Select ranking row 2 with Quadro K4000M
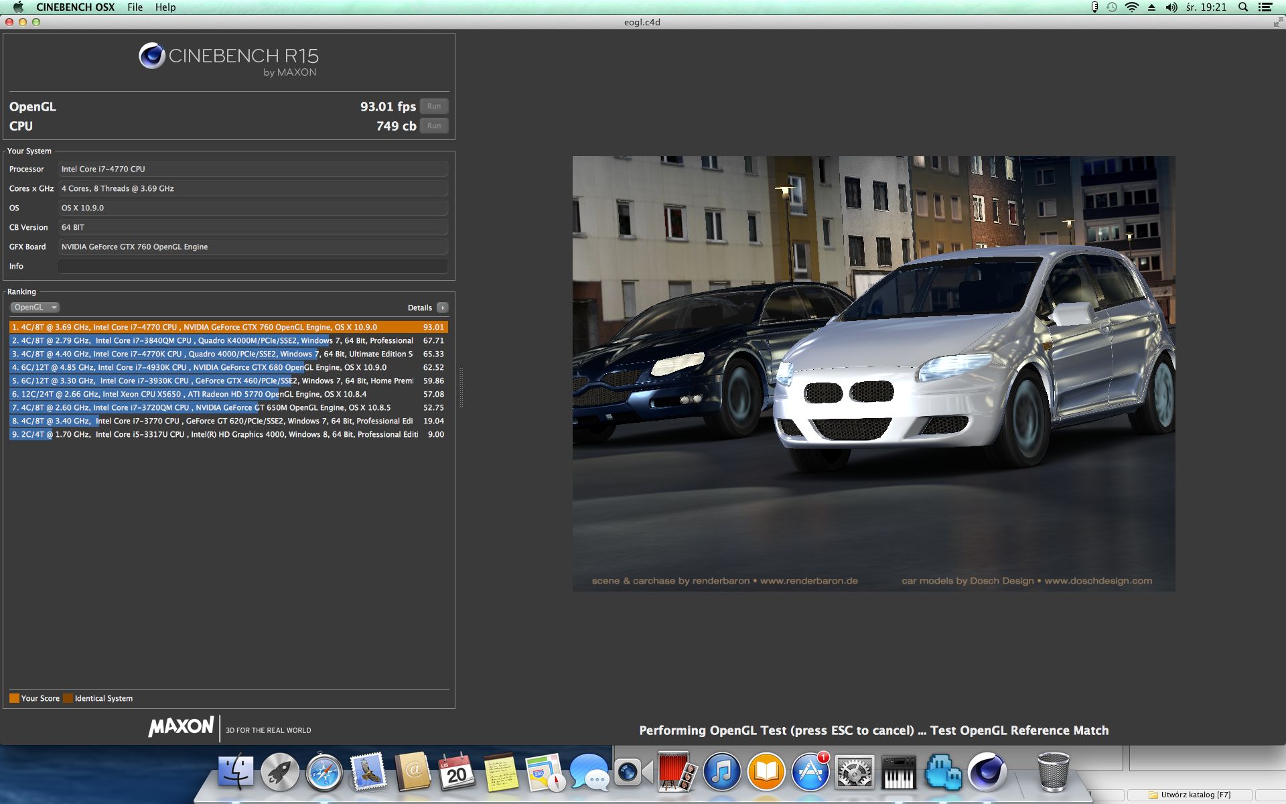Viewport: 1286px width, 804px height. click(x=228, y=340)
